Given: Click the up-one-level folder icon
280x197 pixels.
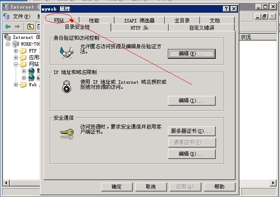Looking at the screenshot, I should point(30,27).
